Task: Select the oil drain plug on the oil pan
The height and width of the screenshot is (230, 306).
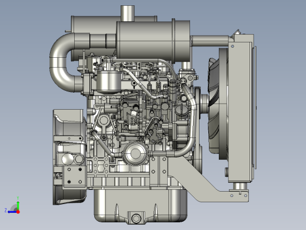Action: (x=136, y=218)
